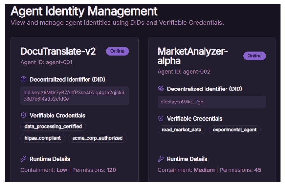Click the Online badge on MarketAnalyzer-alpha
Screen dimensions: 285x186
[254, 56]
